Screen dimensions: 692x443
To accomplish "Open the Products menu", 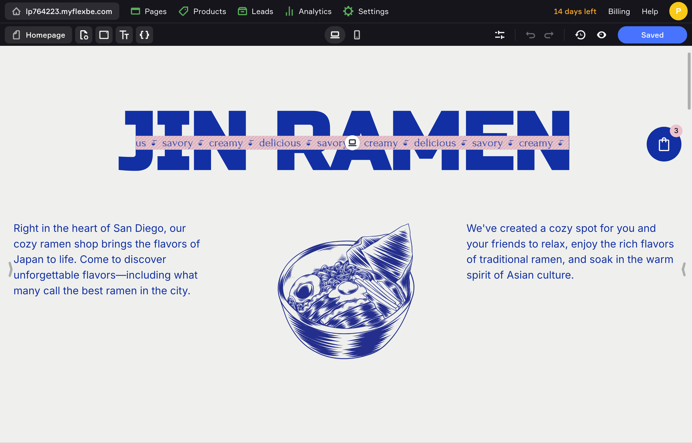I will (x=203, y=12).
